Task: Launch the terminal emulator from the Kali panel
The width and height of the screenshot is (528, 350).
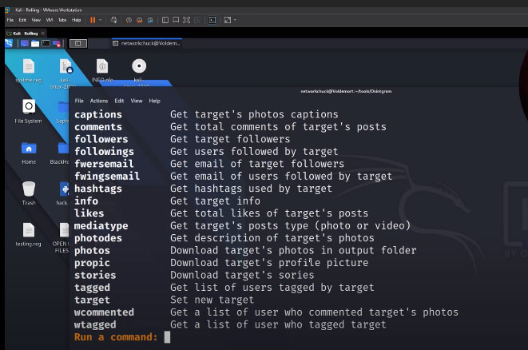Action: pyautogui.click(x=46, y=43)
